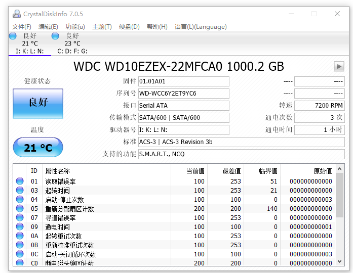Select the 启动-停止次数 attribute row
The image size is (353, 273).
(174, 199)
